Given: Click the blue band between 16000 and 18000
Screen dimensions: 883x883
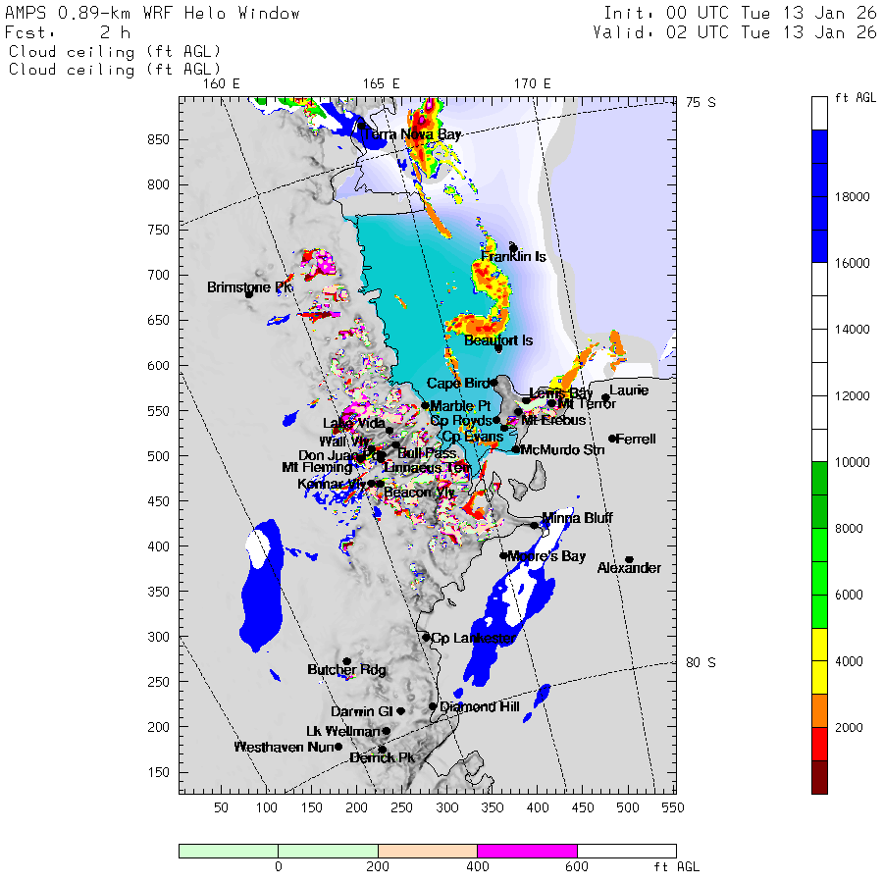Looking at the screenshot, I should click(x=819, y=230).
